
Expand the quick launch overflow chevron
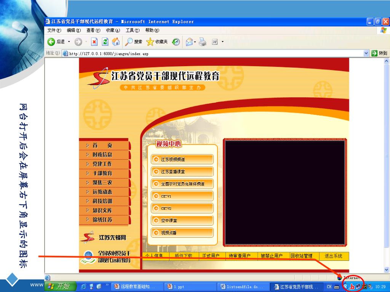tap(107, 285)
